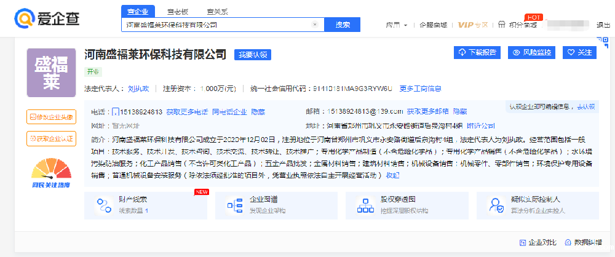Open 企业图谱 card
Screen dimensions: 615x257
pyautogui.click(x=276, y=205)
